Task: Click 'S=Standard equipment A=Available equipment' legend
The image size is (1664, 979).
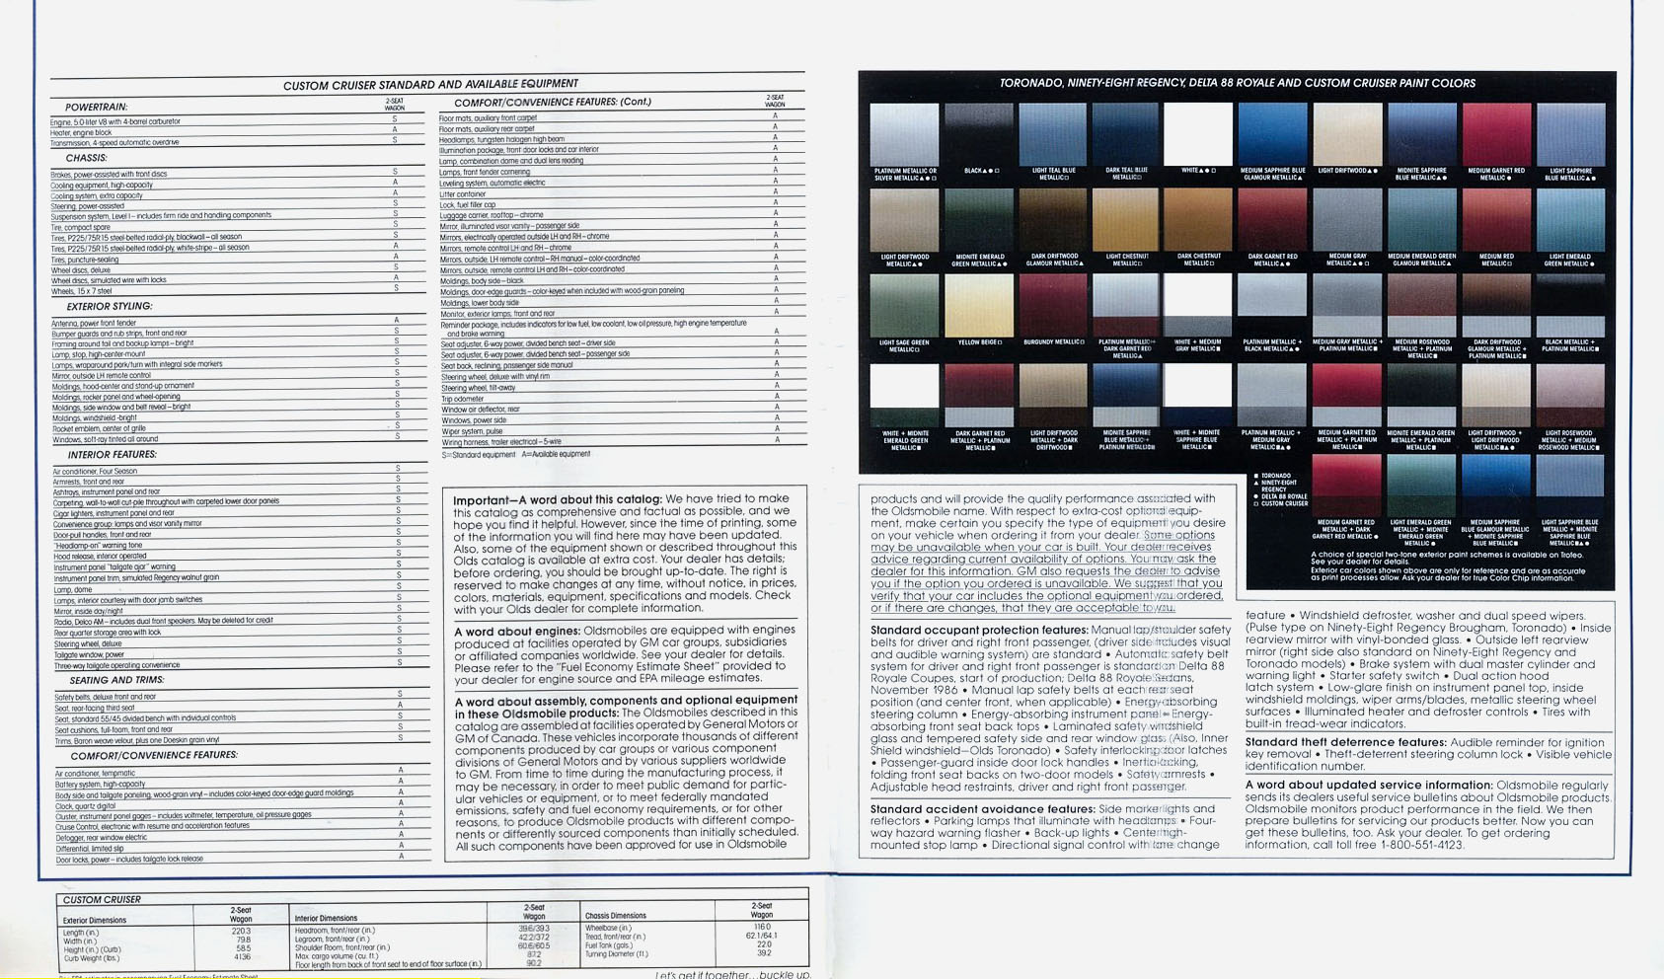Action: (x=515, y=454)
